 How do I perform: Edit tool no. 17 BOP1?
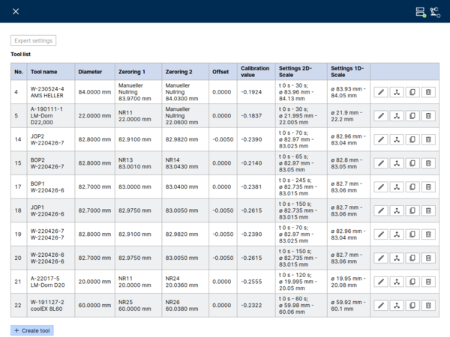(381, 186)
